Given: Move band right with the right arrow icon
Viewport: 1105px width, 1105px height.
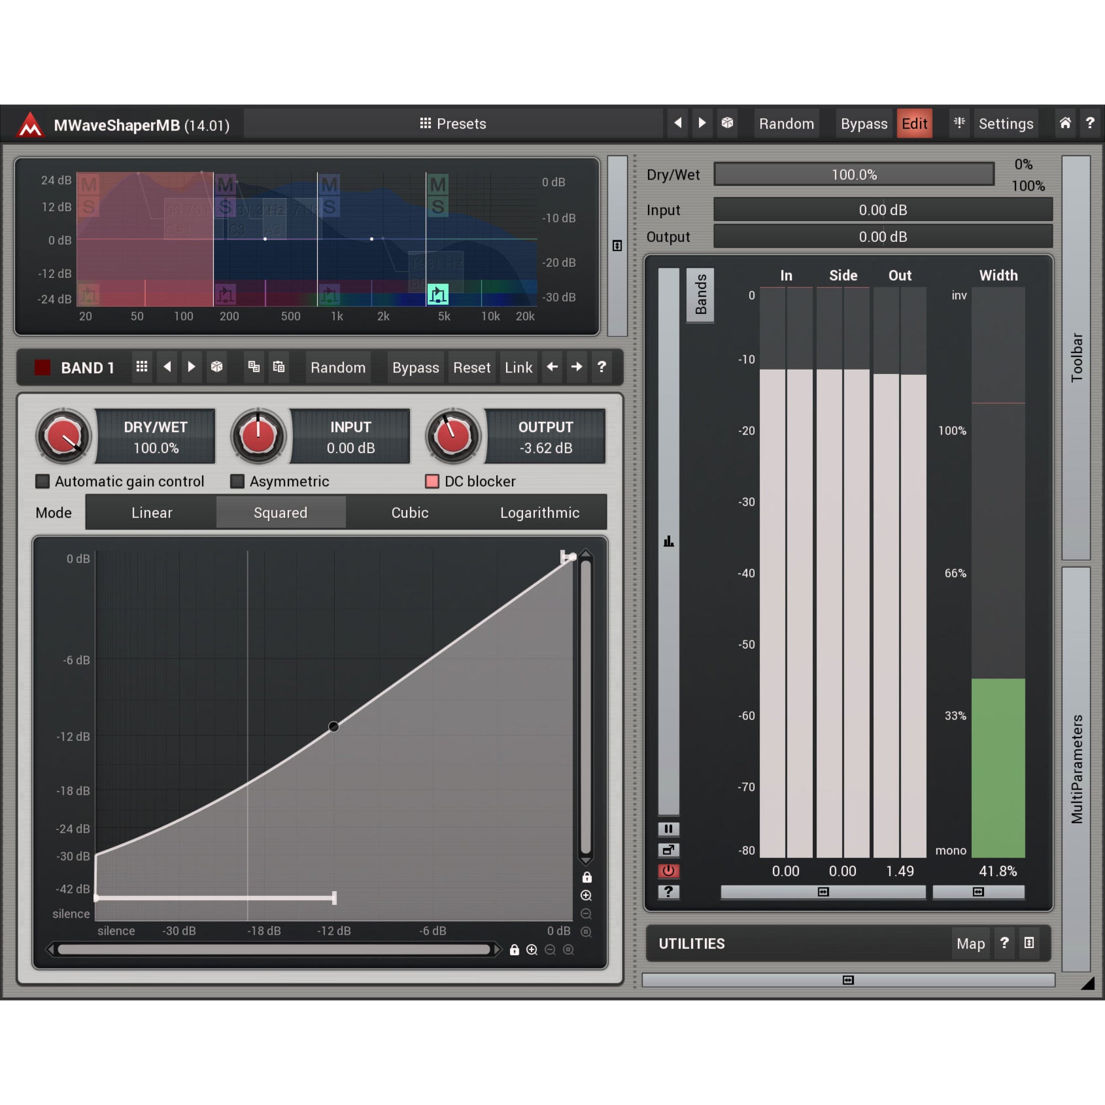Looking at the screenshot, I should [x=576, y=367].
